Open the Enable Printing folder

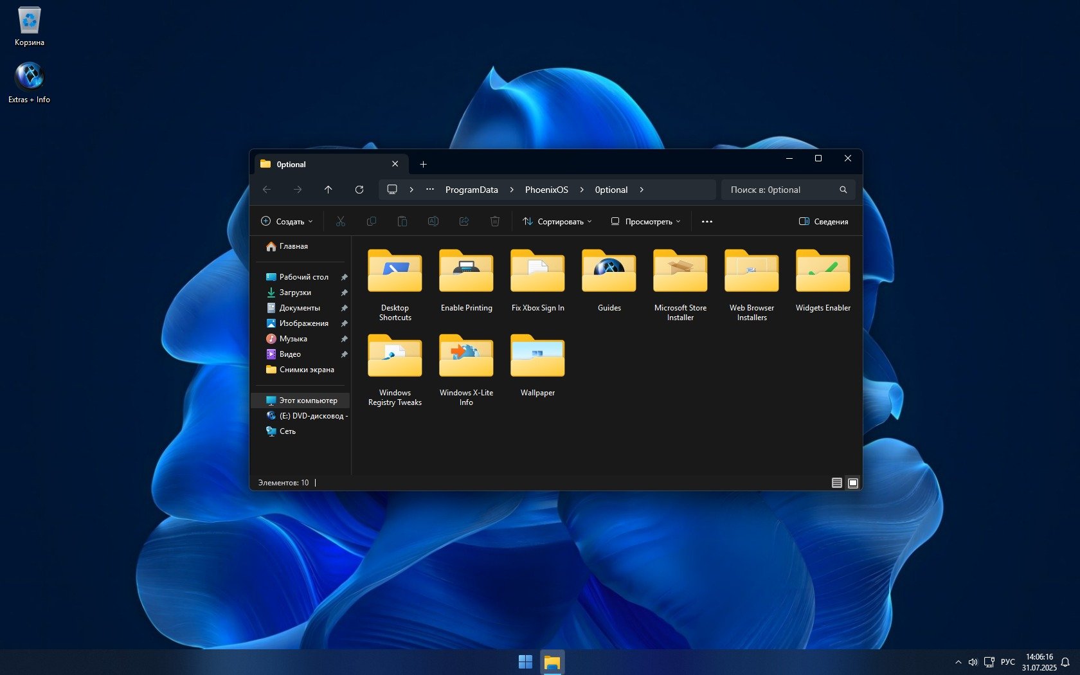(466, 281)
